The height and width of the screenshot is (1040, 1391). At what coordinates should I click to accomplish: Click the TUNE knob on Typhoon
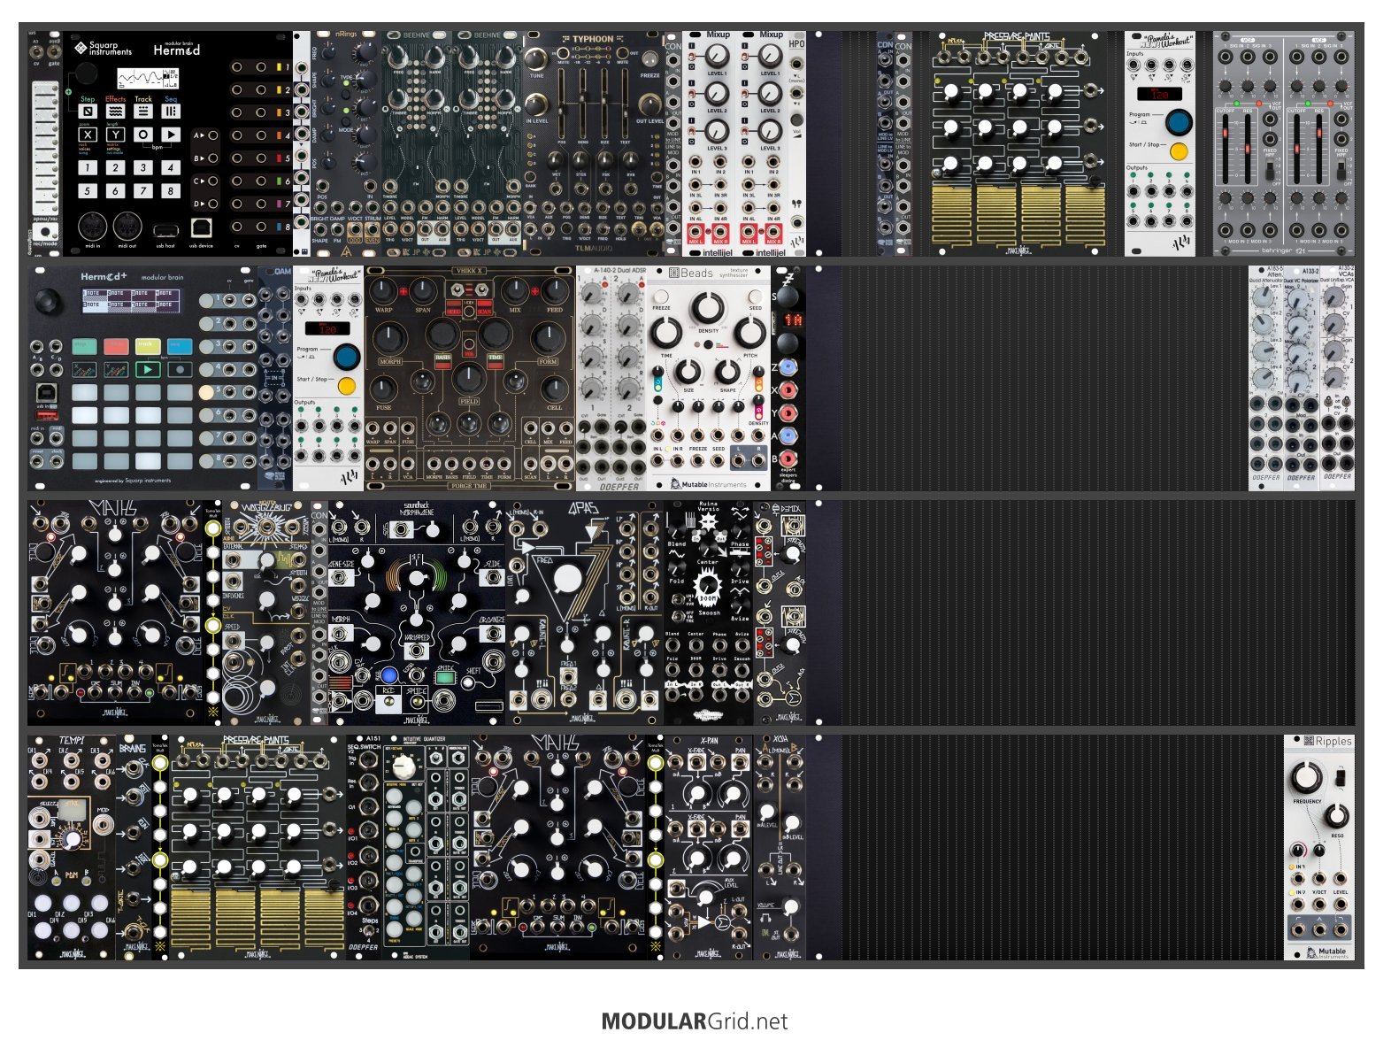point(536,59)
